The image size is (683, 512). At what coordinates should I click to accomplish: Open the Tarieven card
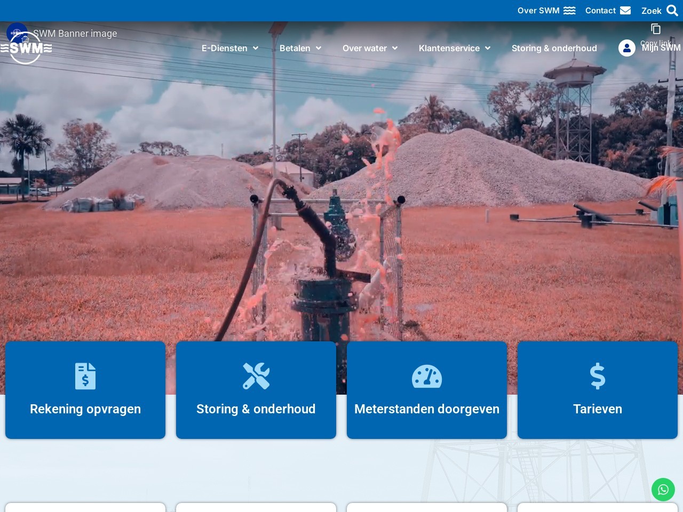click(x=598, y=390)
